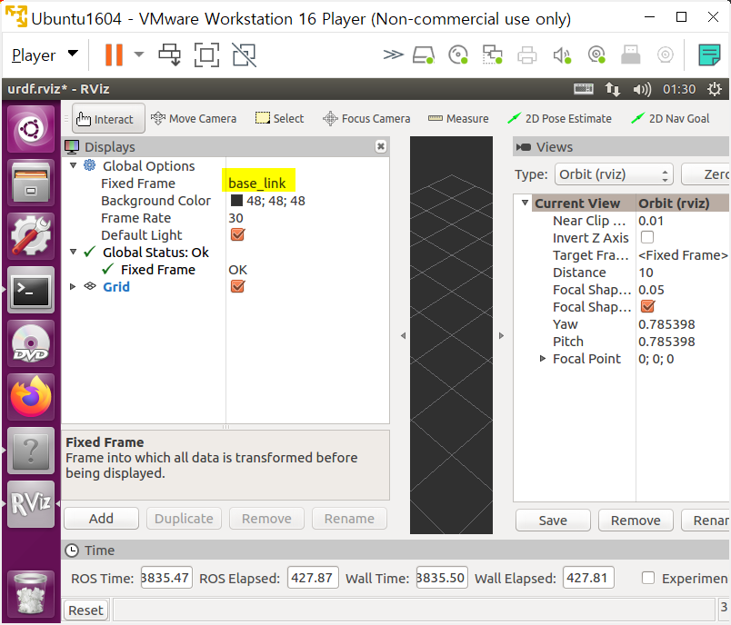Enable Invert Z Axis checkbox
The height and width of the screenshot is (625, 731).
(647, 237)
